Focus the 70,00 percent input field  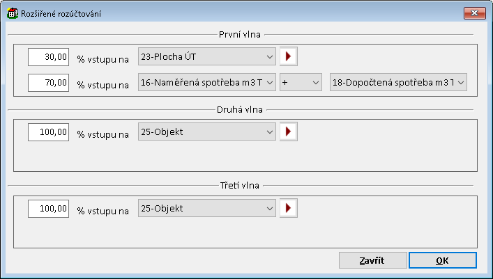[49, 83]
